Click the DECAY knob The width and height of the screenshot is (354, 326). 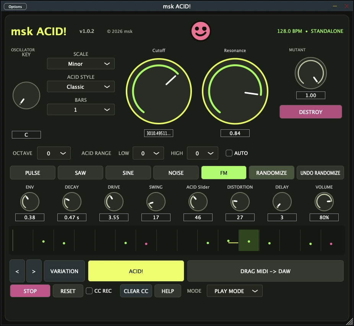point(72,202)
